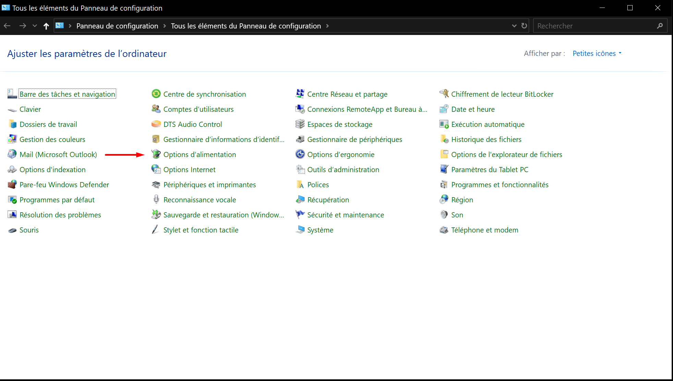This screenshot has width=673, height=381.
Task: Go up one level with the up arrow
Action: 46,26
